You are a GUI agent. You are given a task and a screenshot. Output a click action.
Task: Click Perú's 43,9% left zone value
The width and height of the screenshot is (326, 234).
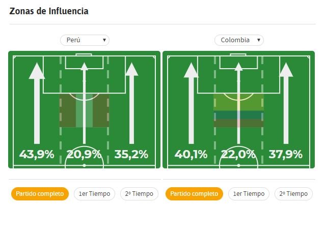tap(37, 155)
